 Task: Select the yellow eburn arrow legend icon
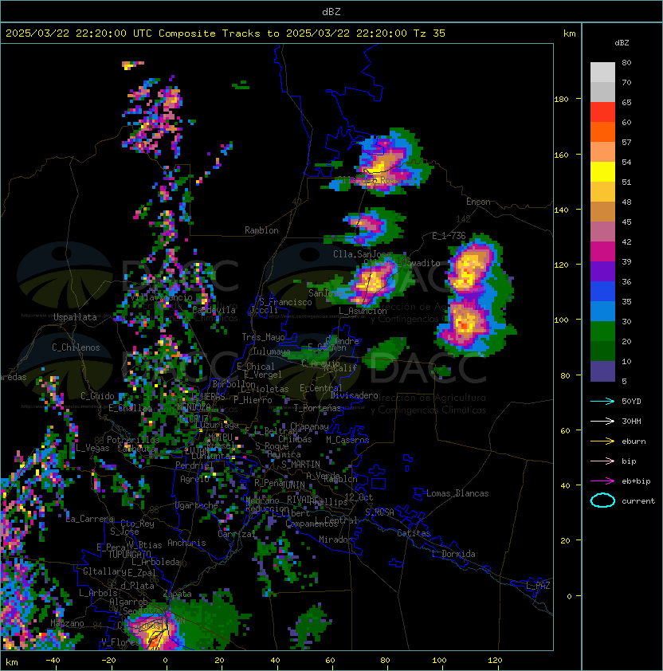point(602,441)
